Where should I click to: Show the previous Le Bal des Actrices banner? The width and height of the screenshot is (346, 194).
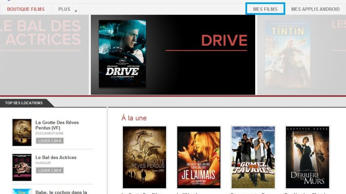tap(44, 55)
